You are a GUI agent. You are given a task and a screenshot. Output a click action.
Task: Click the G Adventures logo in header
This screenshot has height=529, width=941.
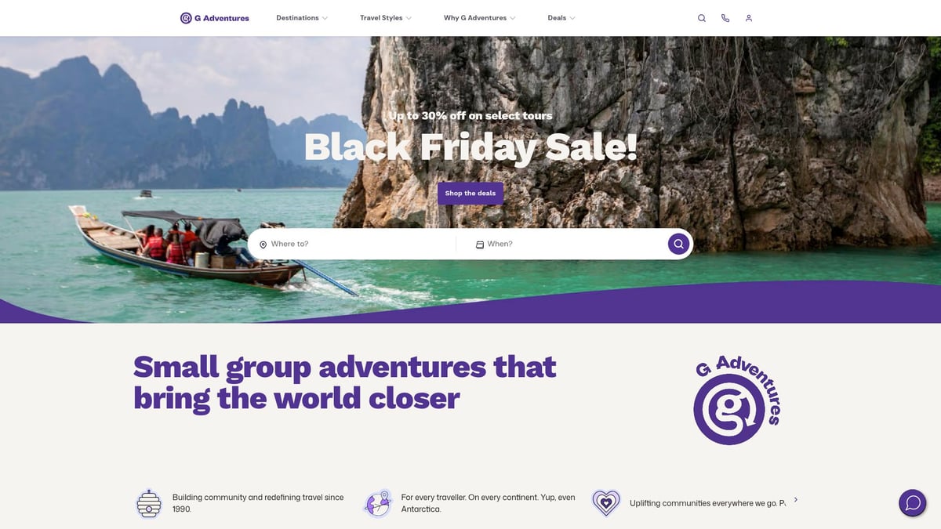pos(214,18)
